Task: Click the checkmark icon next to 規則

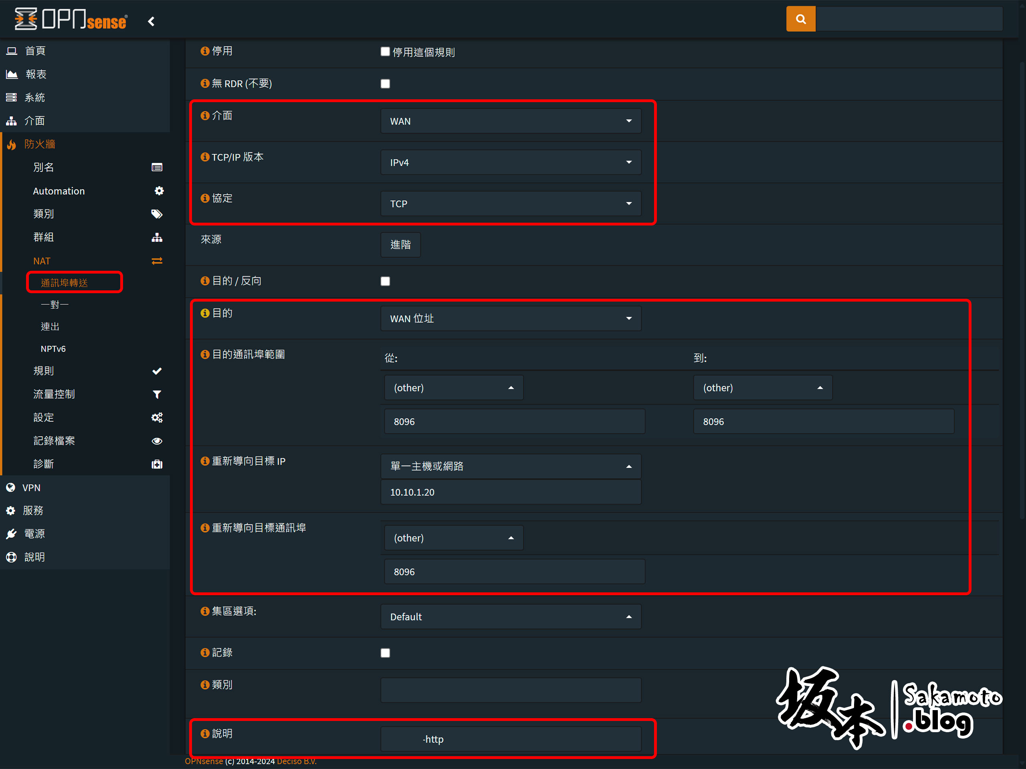Action: pos(157,371)
